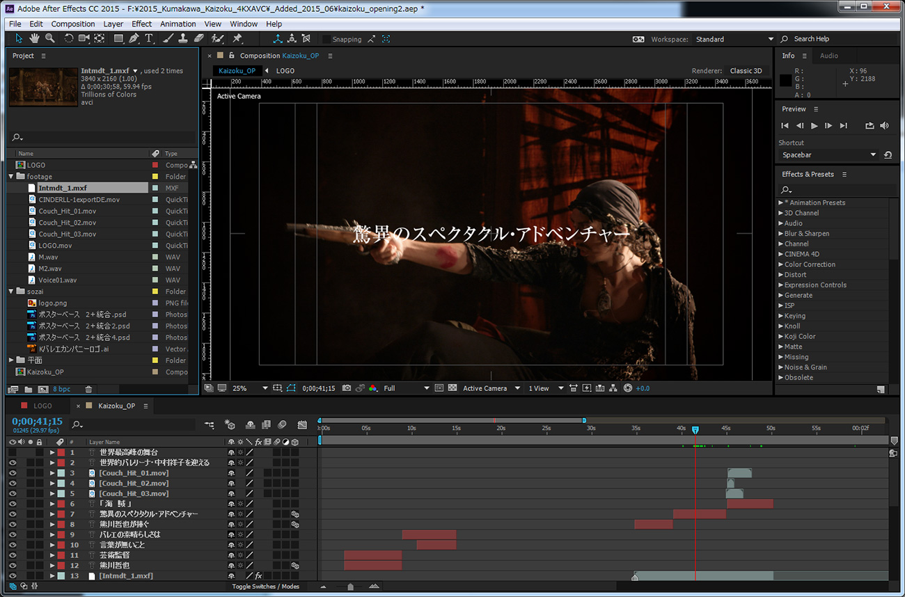Image resolution: width=905 pixels, height=597 pixels.
Task: Choose the Clone Stamp tool
Action: (x=184, y=38)
